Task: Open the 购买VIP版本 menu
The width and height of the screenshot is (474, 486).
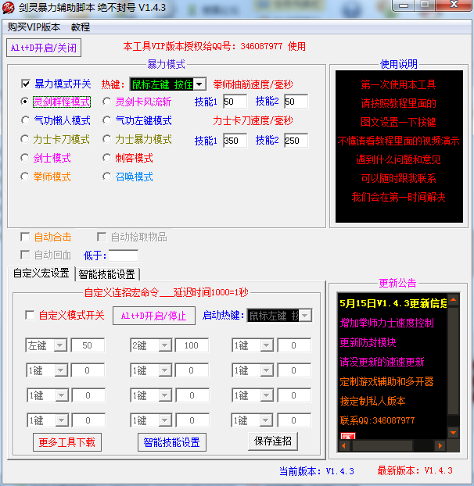Action: [x=34, y=27]
